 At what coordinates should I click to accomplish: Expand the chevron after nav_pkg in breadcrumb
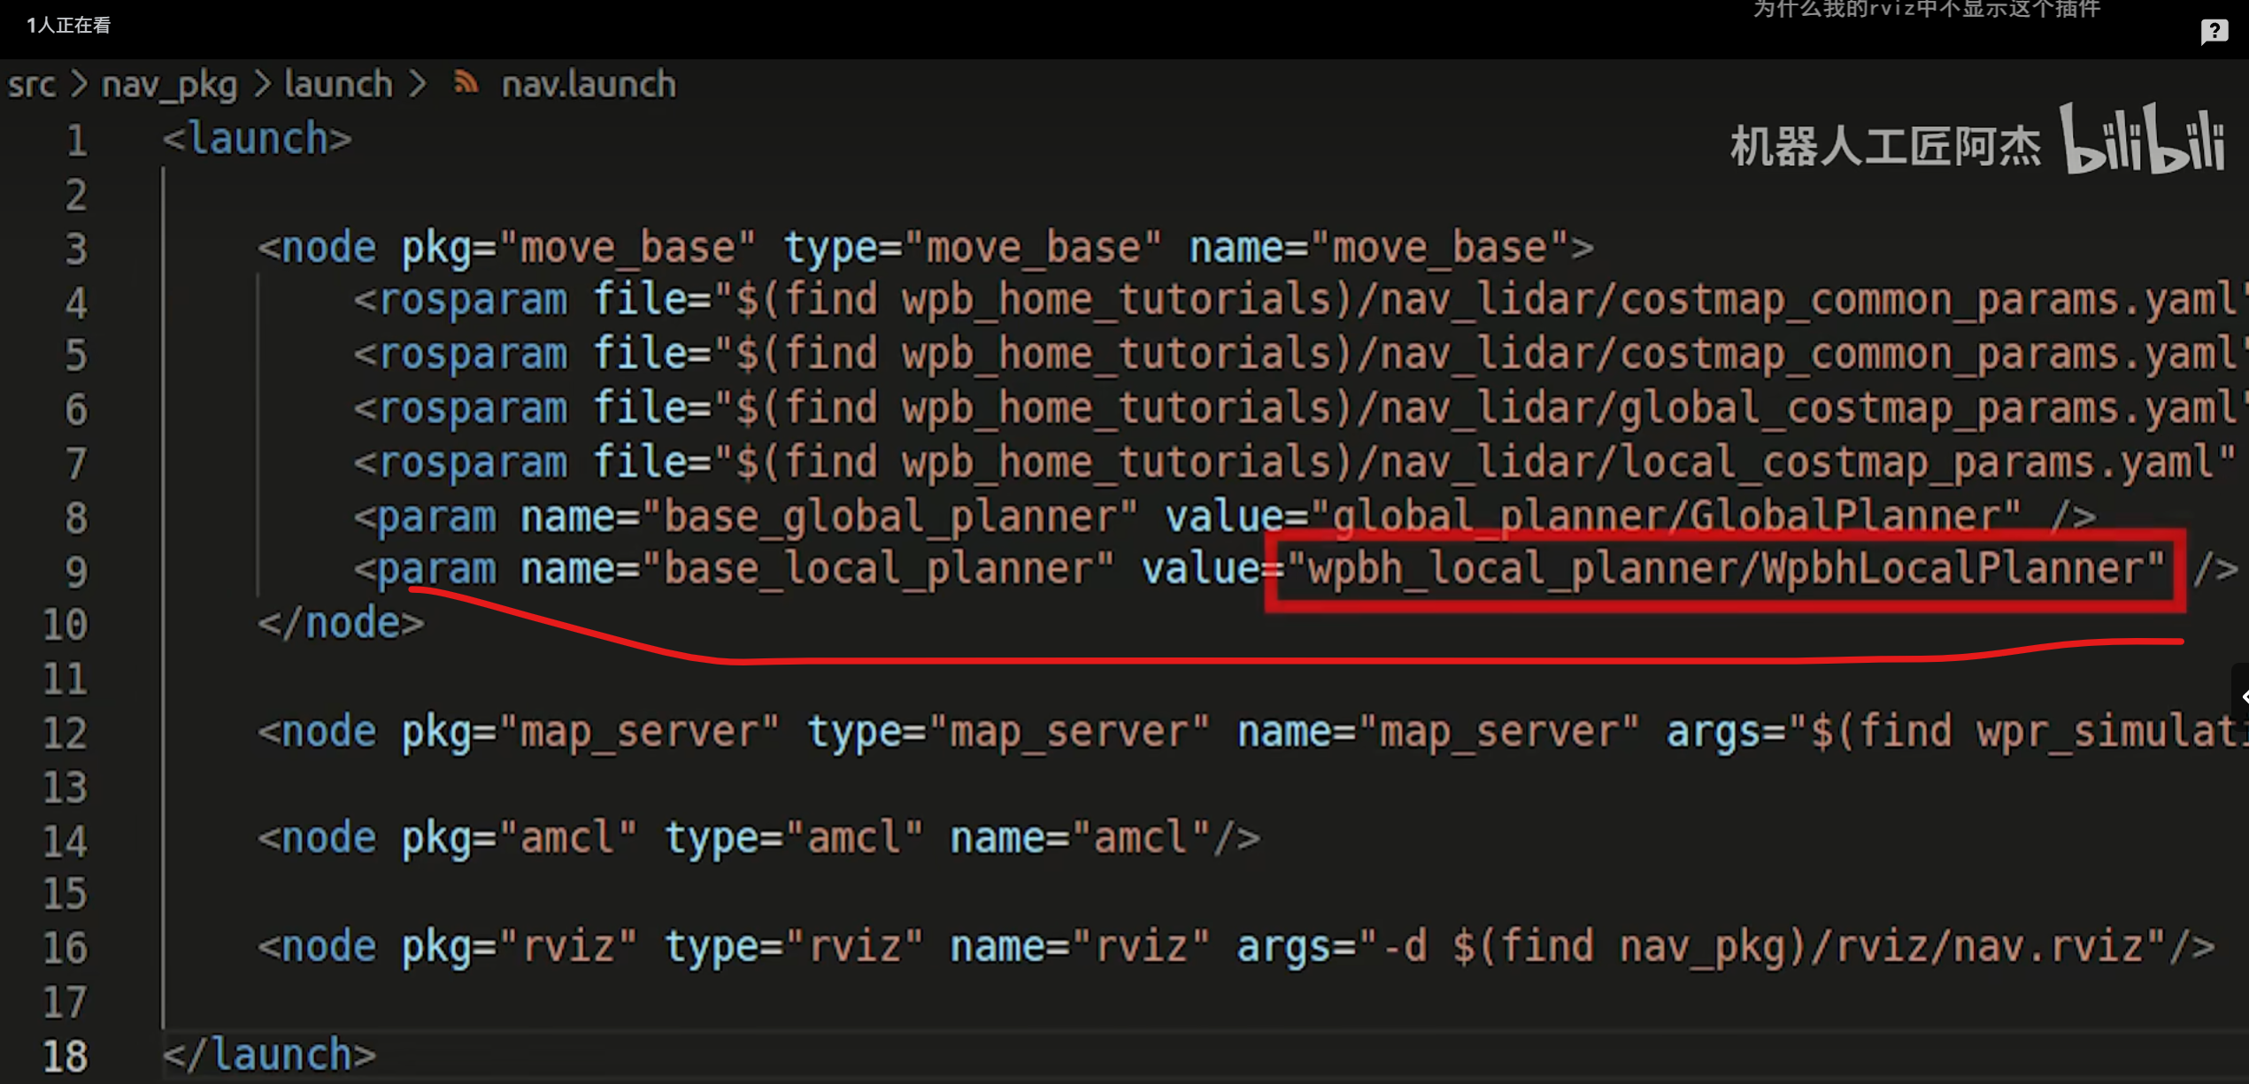coord(262,85)
